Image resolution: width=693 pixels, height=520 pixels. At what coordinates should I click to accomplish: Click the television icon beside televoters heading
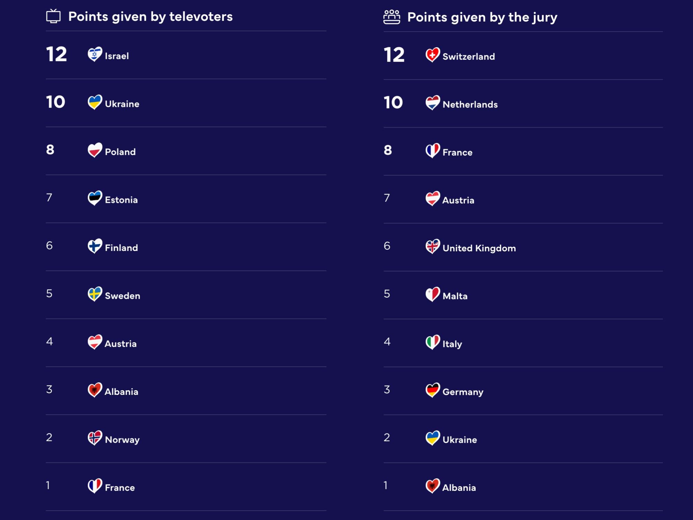click(53, 16)
